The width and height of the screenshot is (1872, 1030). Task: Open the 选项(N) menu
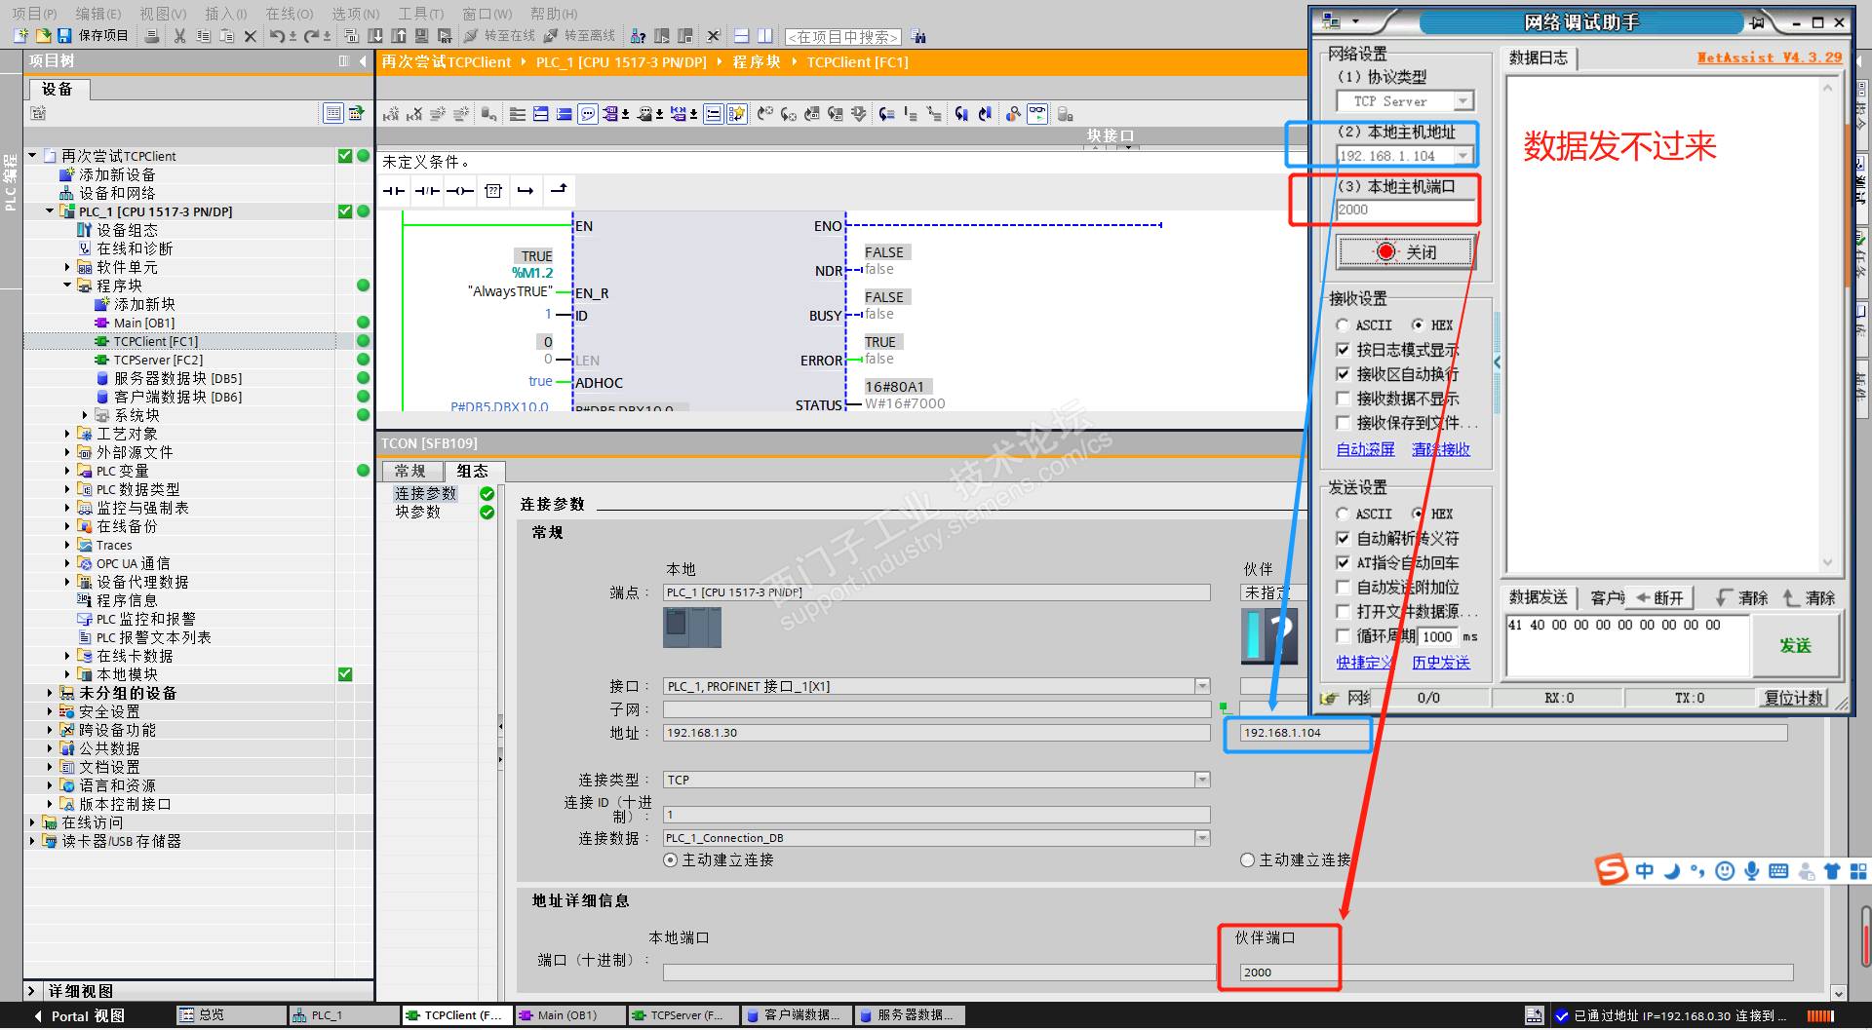(356, 14)
